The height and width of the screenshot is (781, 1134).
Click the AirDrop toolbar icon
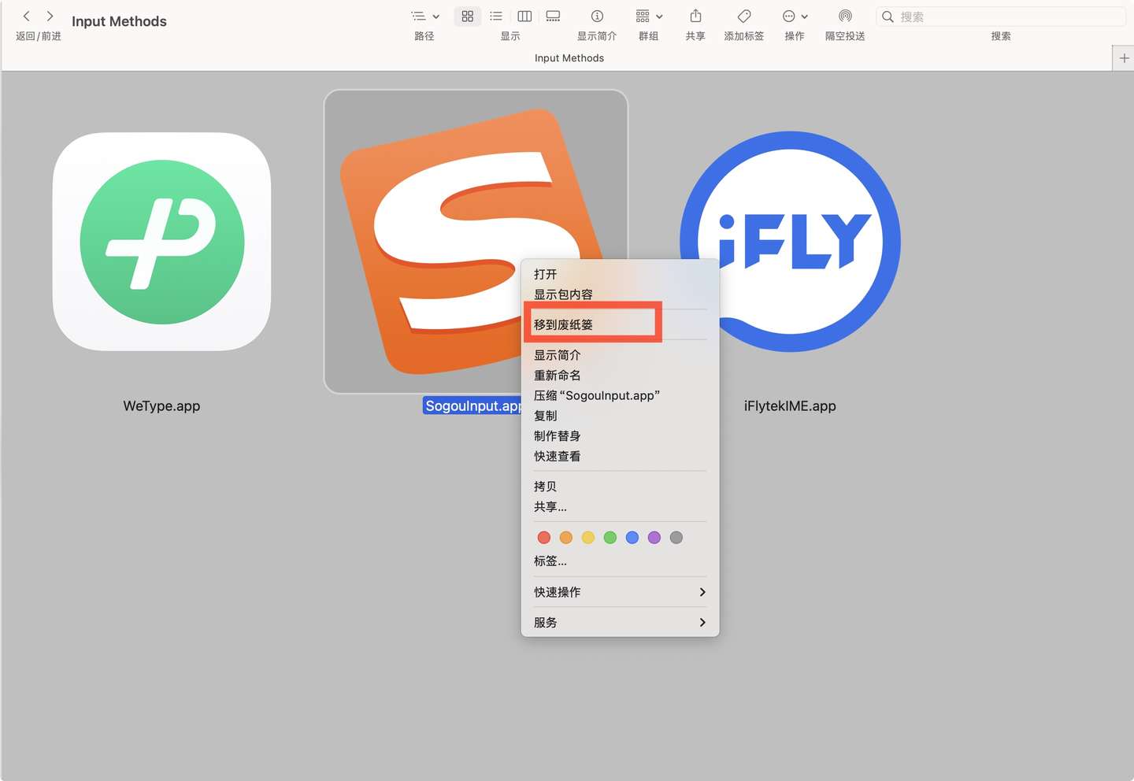pyautogui.click(x=845, y=16)
